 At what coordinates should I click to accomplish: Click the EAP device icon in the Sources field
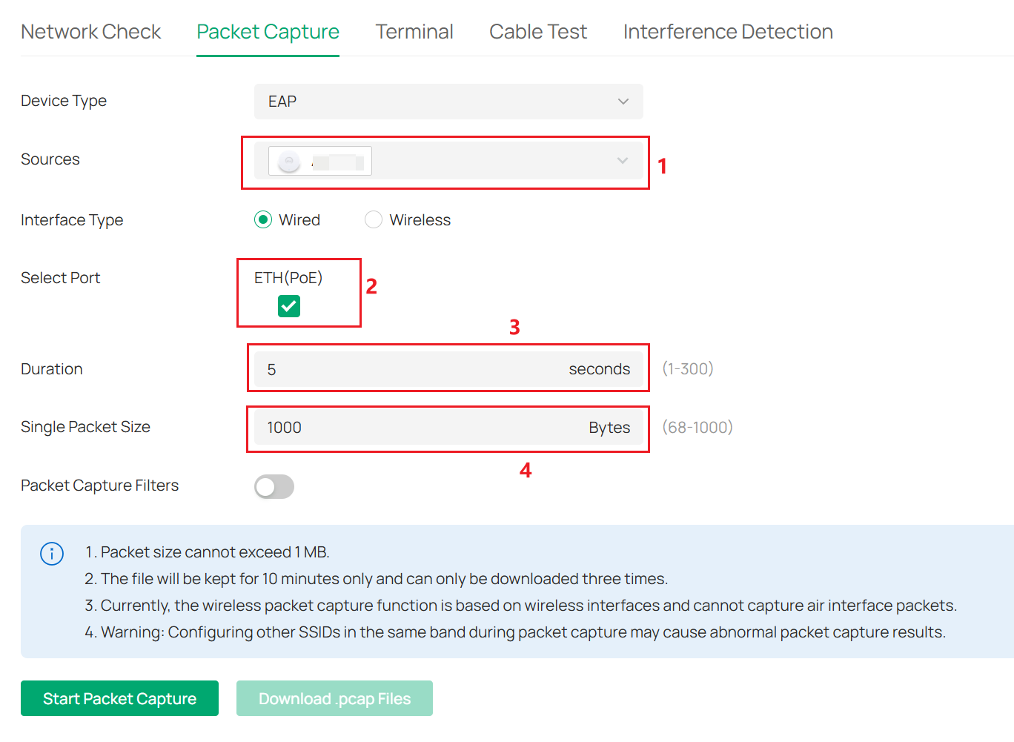click(288, 160)
